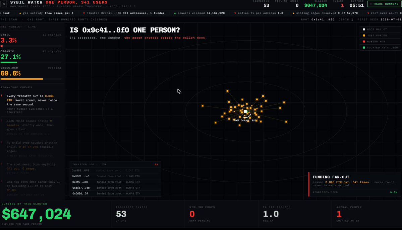Select transfer log row 0xafc7..7c8
Image resolution: width=402 pixels, height=230 pixels.
click(115, 188)
